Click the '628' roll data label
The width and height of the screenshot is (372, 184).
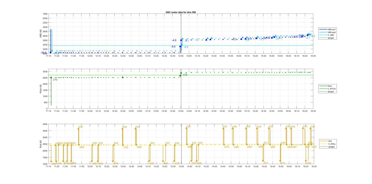coord(248,127)
